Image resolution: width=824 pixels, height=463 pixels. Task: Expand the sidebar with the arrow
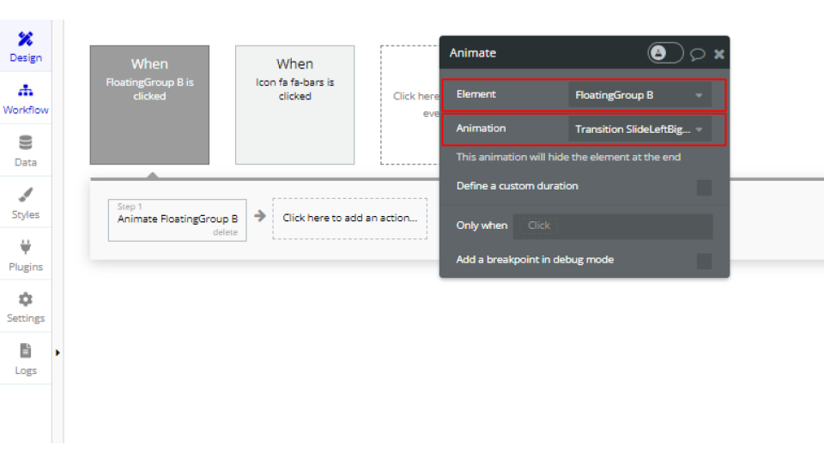coord(58,352)
